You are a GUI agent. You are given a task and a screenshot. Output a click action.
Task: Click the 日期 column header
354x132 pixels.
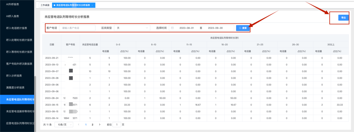52,44
